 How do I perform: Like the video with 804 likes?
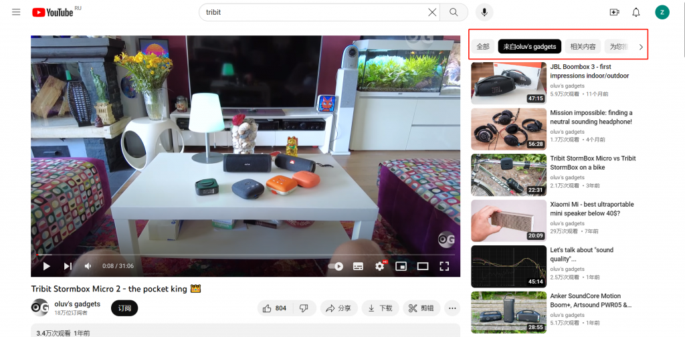(x=275, y=308)
